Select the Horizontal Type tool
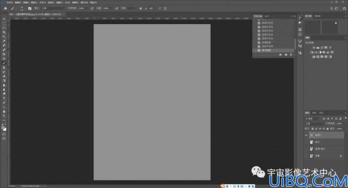Image resolution: width=348 pixels, height=188 pixels. 4,98
